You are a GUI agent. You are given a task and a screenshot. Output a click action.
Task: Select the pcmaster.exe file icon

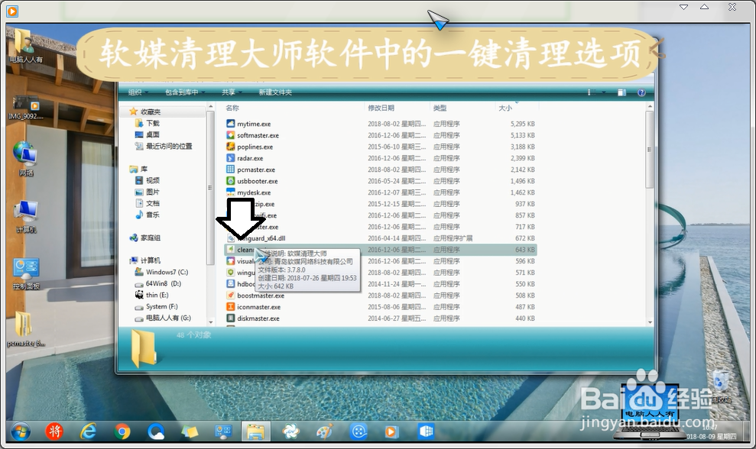click(230, 170)
